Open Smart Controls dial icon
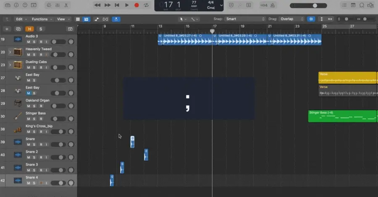The width and height of the screenshot is (378, 197). [x=49, y=5]
